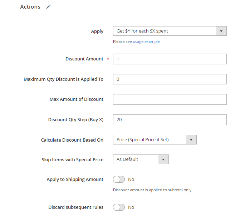The width and height of the screenshot is (245, 221).
Task: Click the Maximum Qty Discount is Applied To label
Action: click(x=63, y=79)
